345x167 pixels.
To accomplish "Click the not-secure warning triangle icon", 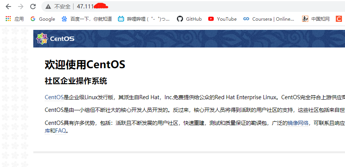I will pos(48,7).
